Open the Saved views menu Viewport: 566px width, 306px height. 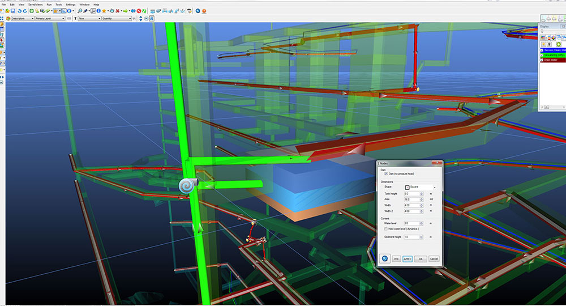pos(35,5)
